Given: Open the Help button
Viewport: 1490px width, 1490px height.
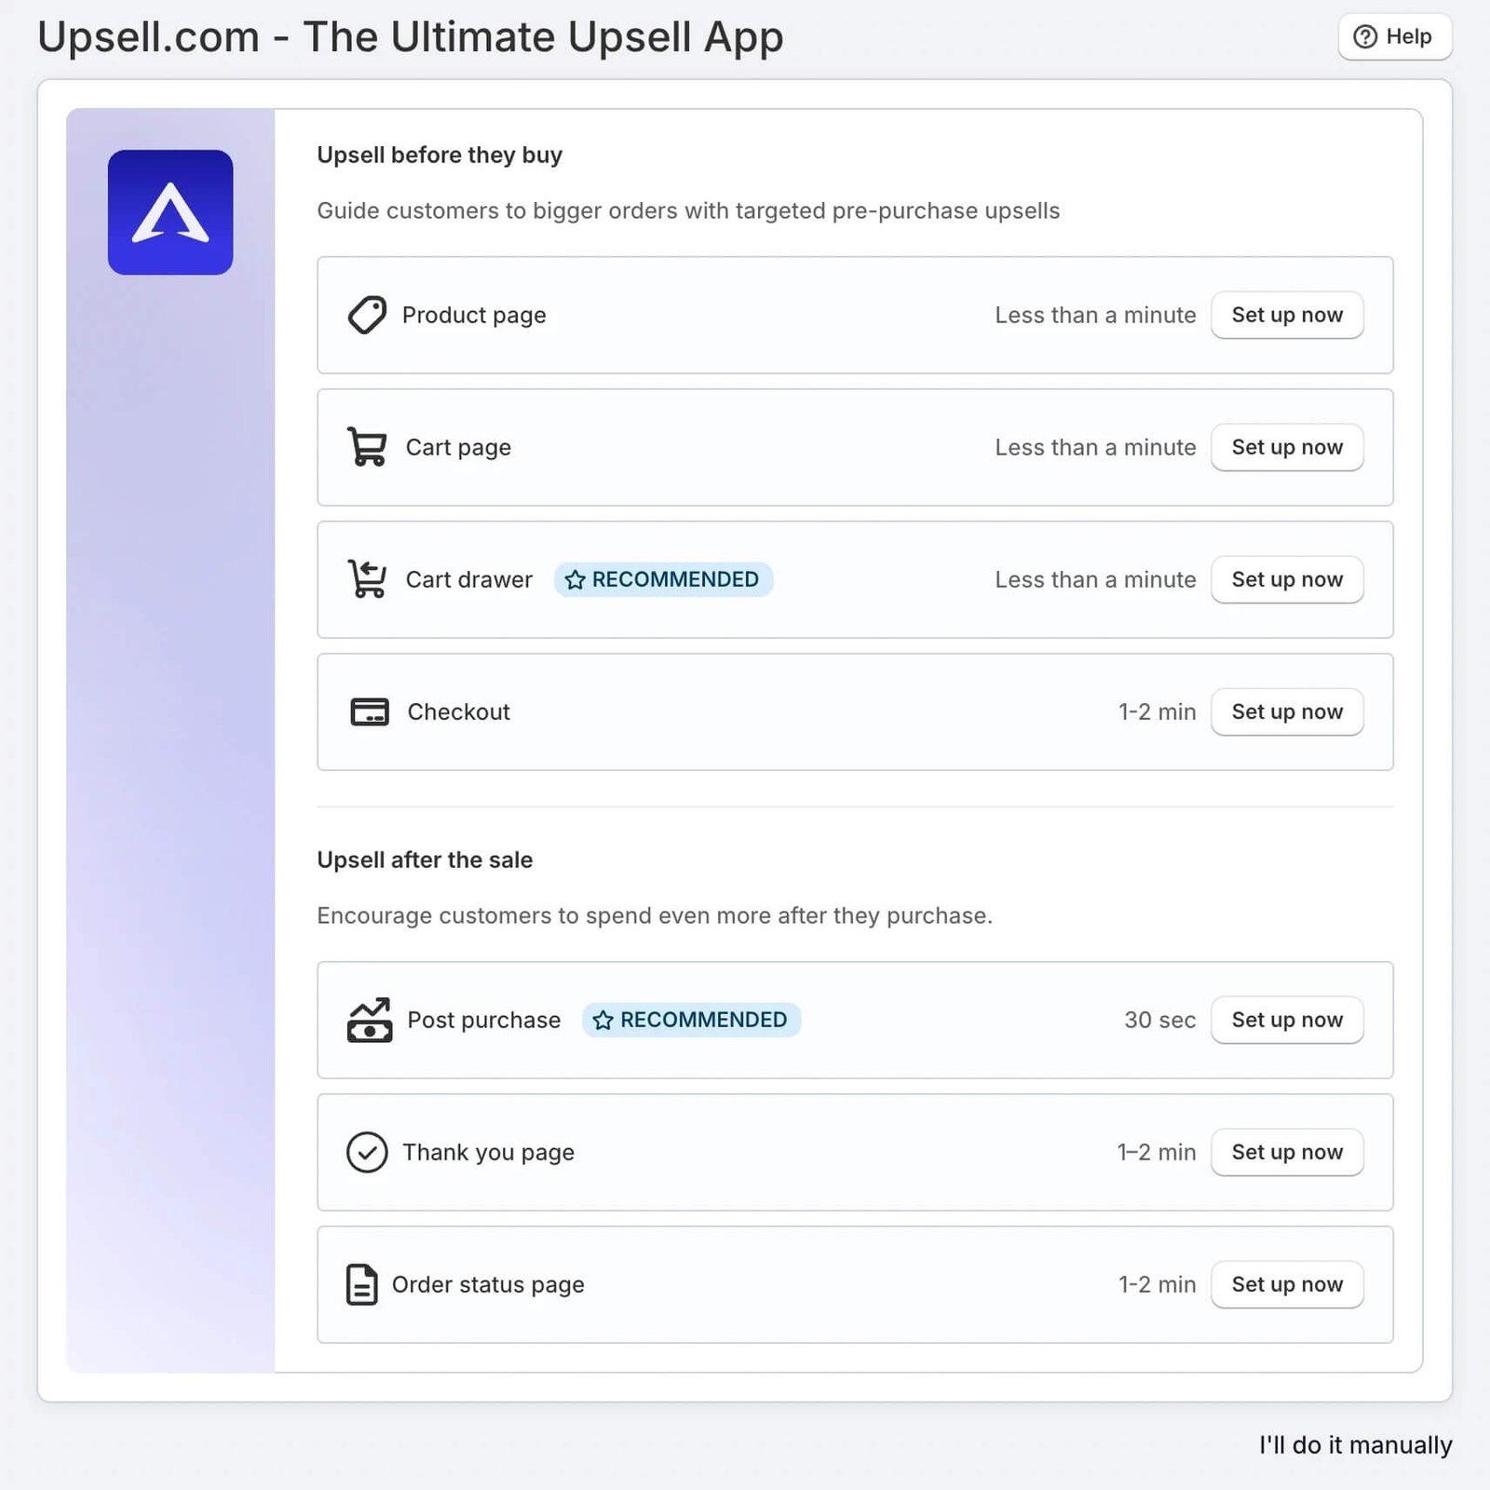Looking at the screenshot, I should [x=1395, y=36].
